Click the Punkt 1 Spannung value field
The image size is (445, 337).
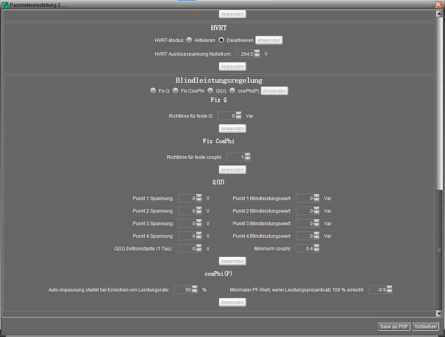(187, 198)
